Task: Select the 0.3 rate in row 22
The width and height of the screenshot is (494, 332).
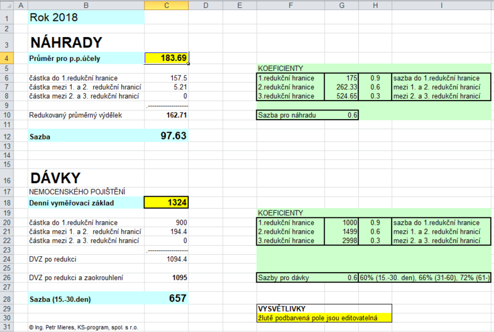Action: pyautogui.click(x=375, y=241)
